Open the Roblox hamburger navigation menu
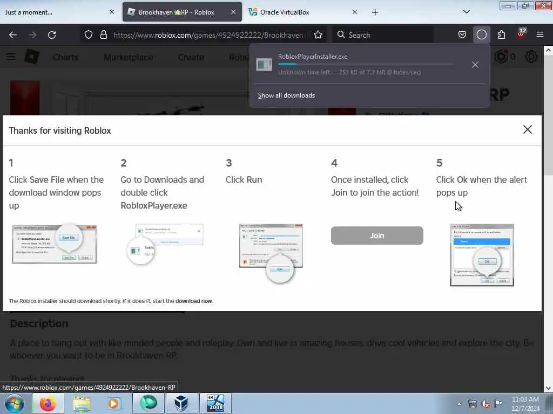The image size is (553, 414). [x=11, y=57]
